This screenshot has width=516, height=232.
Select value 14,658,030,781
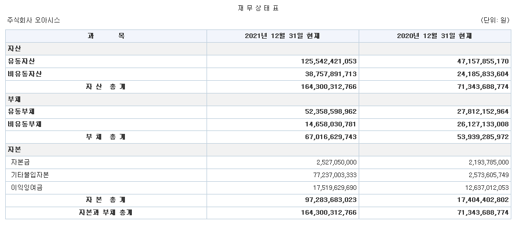(x=331, y=124)
